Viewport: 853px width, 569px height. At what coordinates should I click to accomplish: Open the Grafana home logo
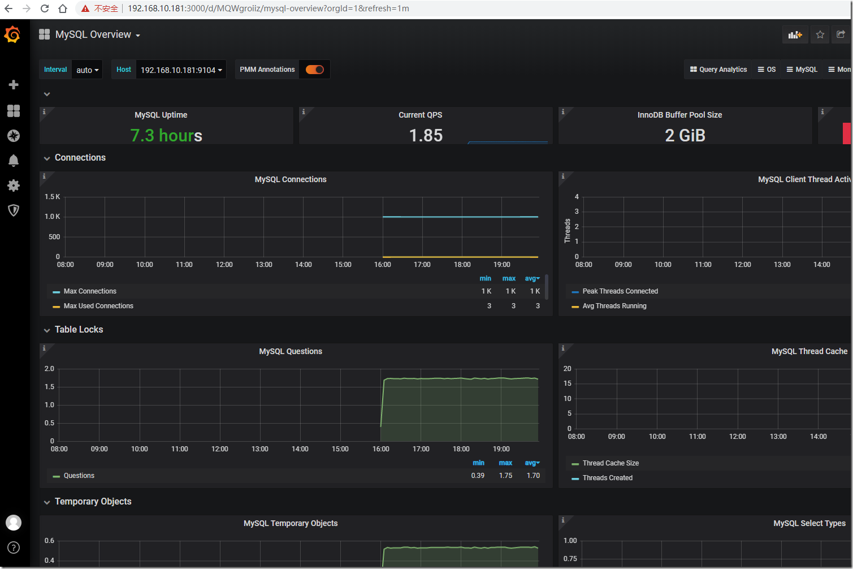pos(12,35)
